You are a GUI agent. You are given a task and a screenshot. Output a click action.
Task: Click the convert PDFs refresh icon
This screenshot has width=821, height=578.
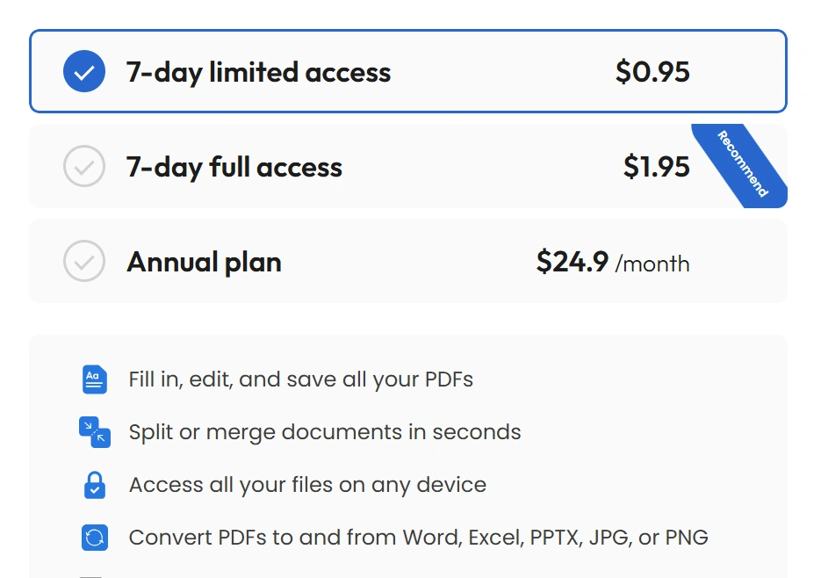tap(94, 538)
